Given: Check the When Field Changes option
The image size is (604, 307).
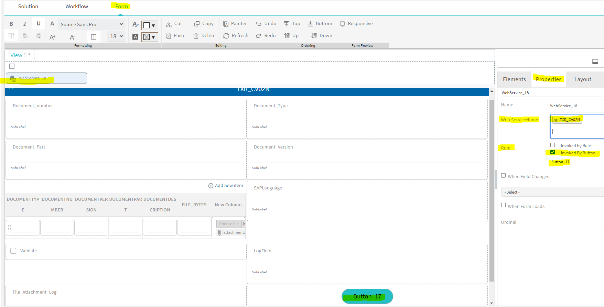Looking at the screenshot, I should point(504,176).
